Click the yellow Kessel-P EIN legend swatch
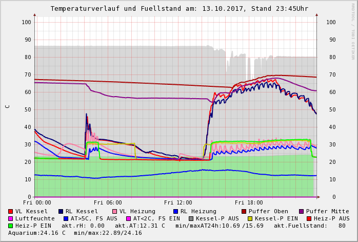Image resolution: width=358 pixels, height=242 pixels. pos(250,219)
